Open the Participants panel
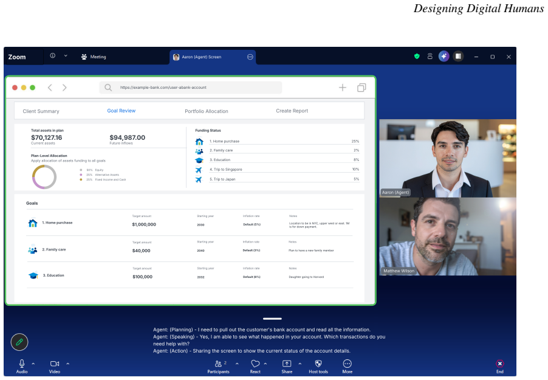This screenshot has width=548, height=380. tap(219, 367)
